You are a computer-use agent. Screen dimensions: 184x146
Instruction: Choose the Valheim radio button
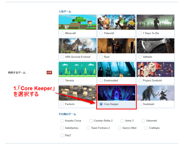(140, 57)
